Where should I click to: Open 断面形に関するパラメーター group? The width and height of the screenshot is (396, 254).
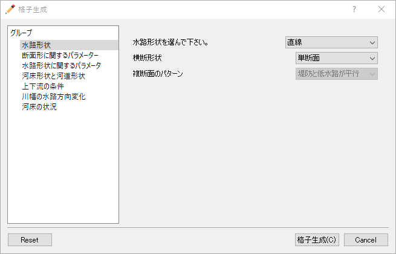click(60, 56)
